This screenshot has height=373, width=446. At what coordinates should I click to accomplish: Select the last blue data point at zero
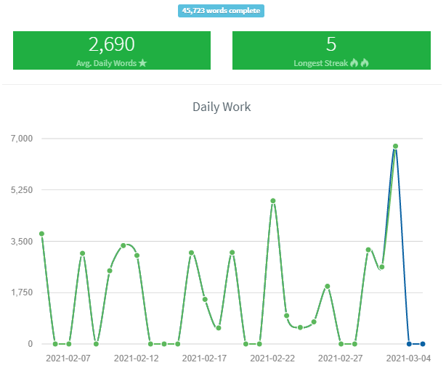pos(423,344)
